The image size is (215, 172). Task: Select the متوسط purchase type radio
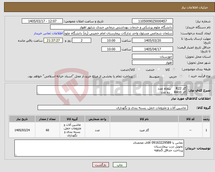coord(163,76)
